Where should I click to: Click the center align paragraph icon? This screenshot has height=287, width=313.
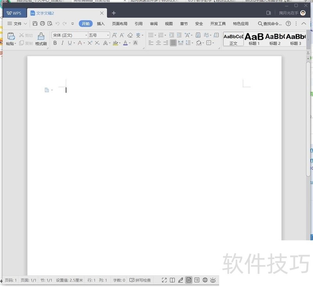coord(158,43)
